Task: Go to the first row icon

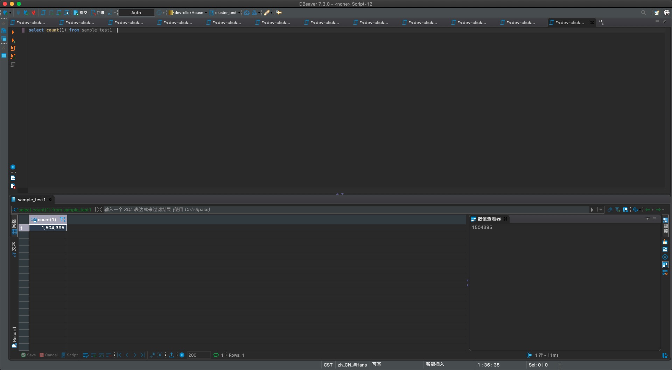Action: [x=120, y=355]
